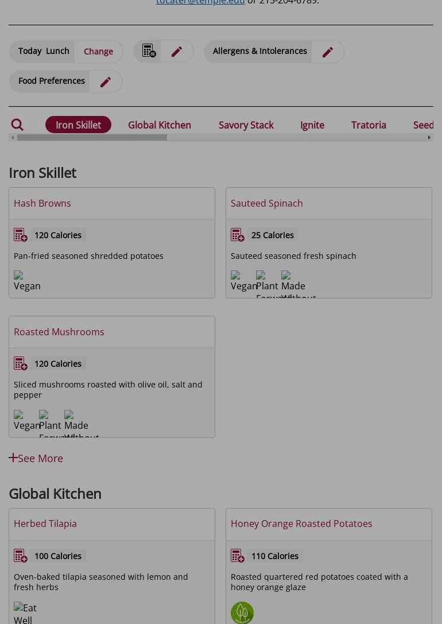The image size is (442, 624).
Task: Edit nutrition calculator with pencil icon
Action: [x=177, y=52]
